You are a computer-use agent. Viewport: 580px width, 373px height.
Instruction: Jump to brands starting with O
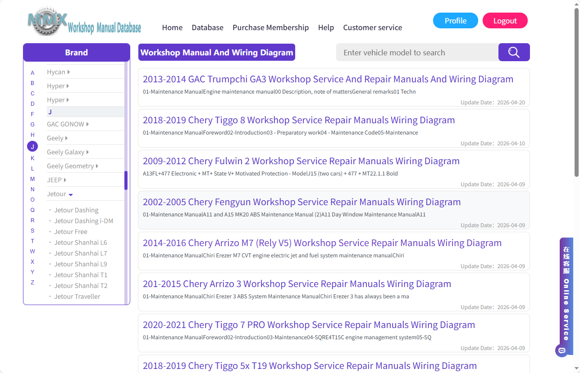[x=32, y=200]
